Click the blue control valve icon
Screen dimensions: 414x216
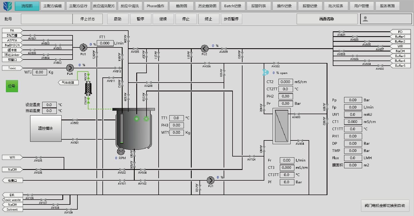266,72
